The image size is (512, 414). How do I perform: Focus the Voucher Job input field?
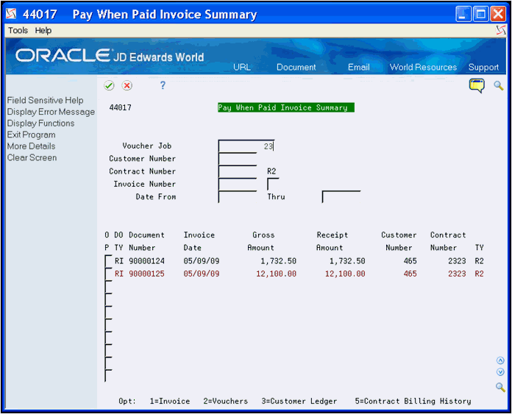point(246,146)
